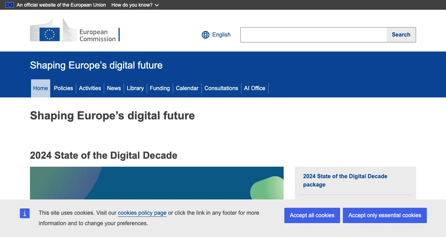The width and height of the screenshot is (446, 237).
Task: Open the AI Office menu item
Action: (x=255, y=88)
